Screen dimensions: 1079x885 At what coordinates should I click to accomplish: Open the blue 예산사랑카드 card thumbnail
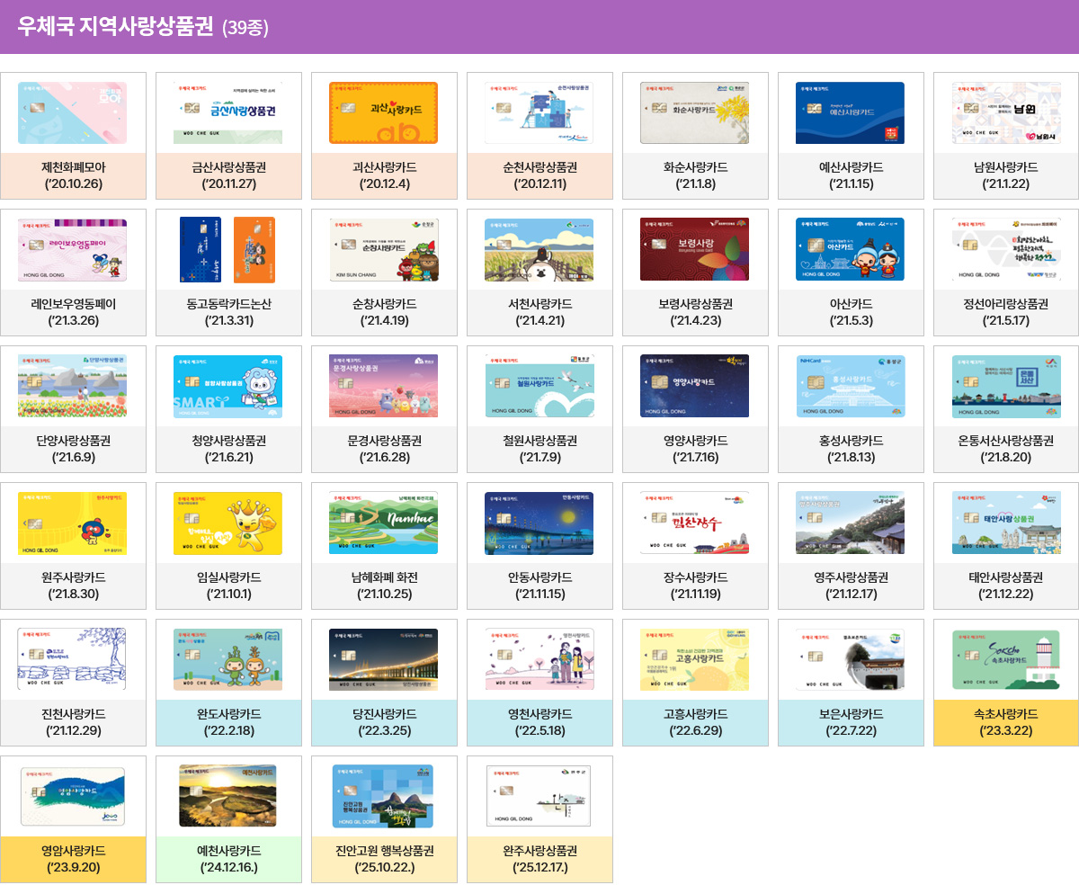[851, 113]
